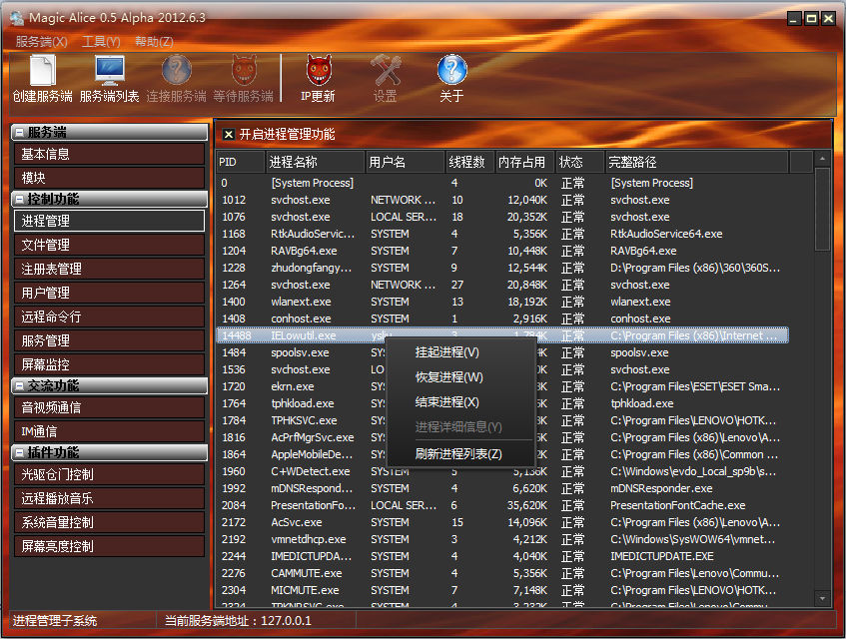Select the RAVBg64.exe process name
The width and height of the screenshot is (846, 639).
(x=304, y=251)
